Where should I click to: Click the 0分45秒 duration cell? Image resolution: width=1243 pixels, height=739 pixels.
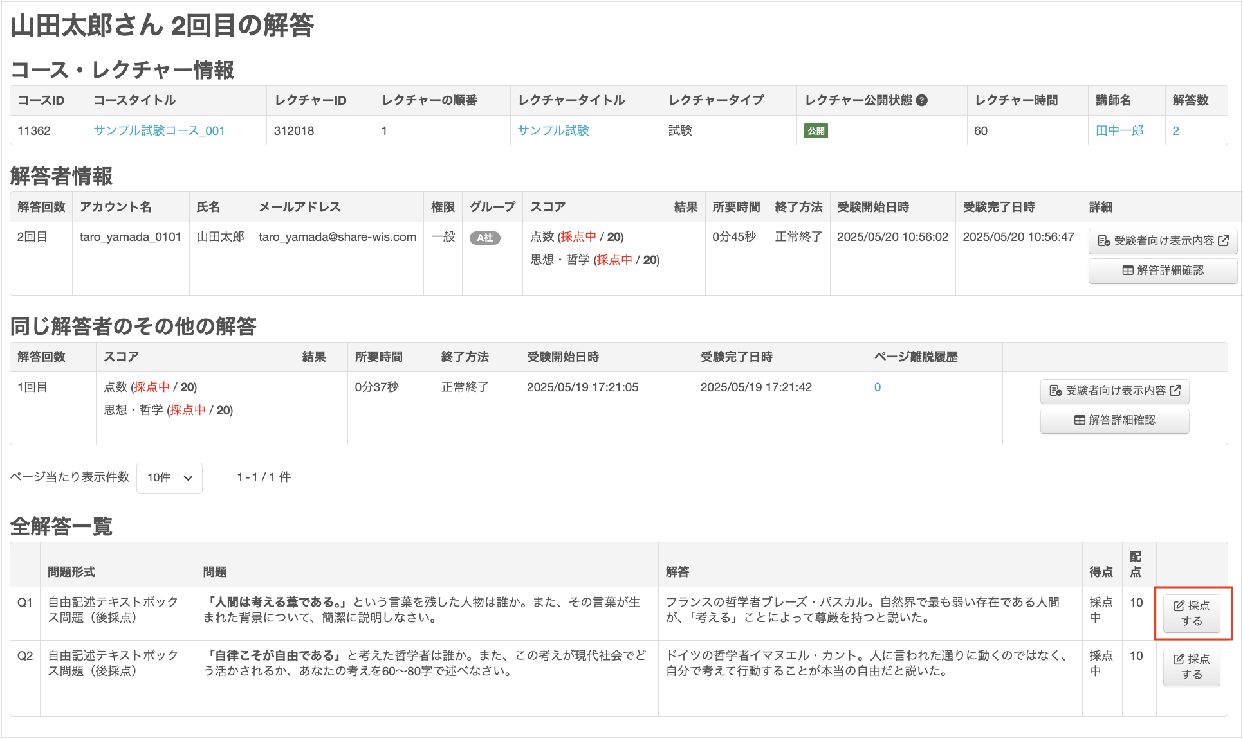pyautogui.click(x=734, y=237)
